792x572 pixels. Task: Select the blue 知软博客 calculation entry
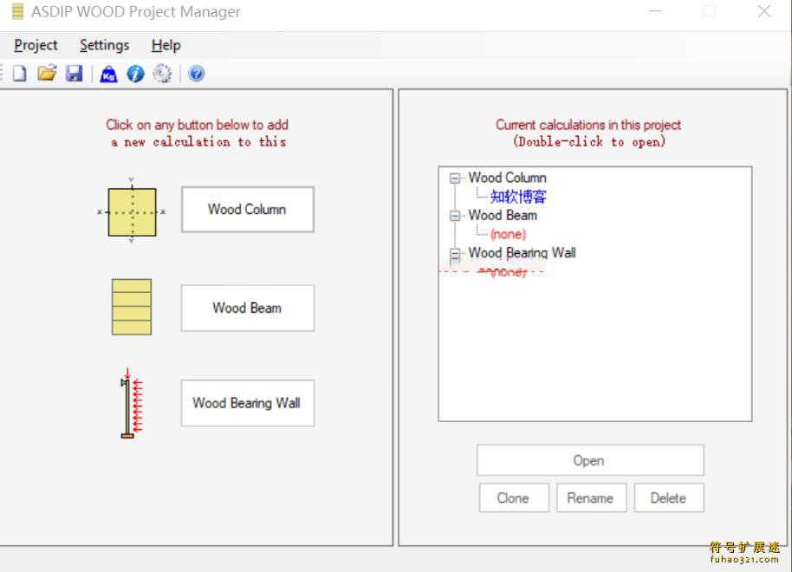click(518, 197)
